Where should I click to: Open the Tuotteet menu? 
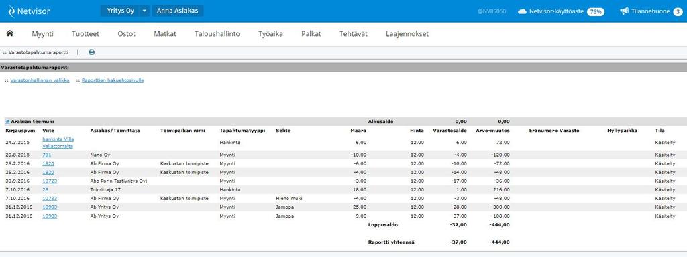(x=85, y=34)
